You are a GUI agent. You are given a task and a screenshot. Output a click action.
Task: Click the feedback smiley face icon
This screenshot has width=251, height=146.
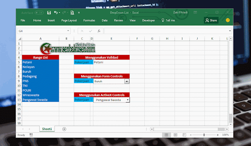pos(227,20)
